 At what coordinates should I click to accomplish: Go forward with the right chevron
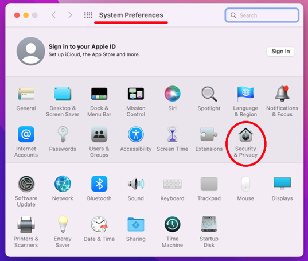[x=70, y=15]
